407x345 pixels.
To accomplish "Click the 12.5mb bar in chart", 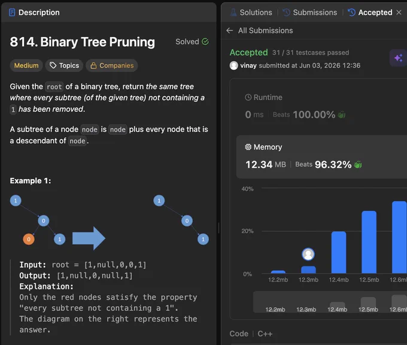I will pyautogui.click(x=369, y=242).
